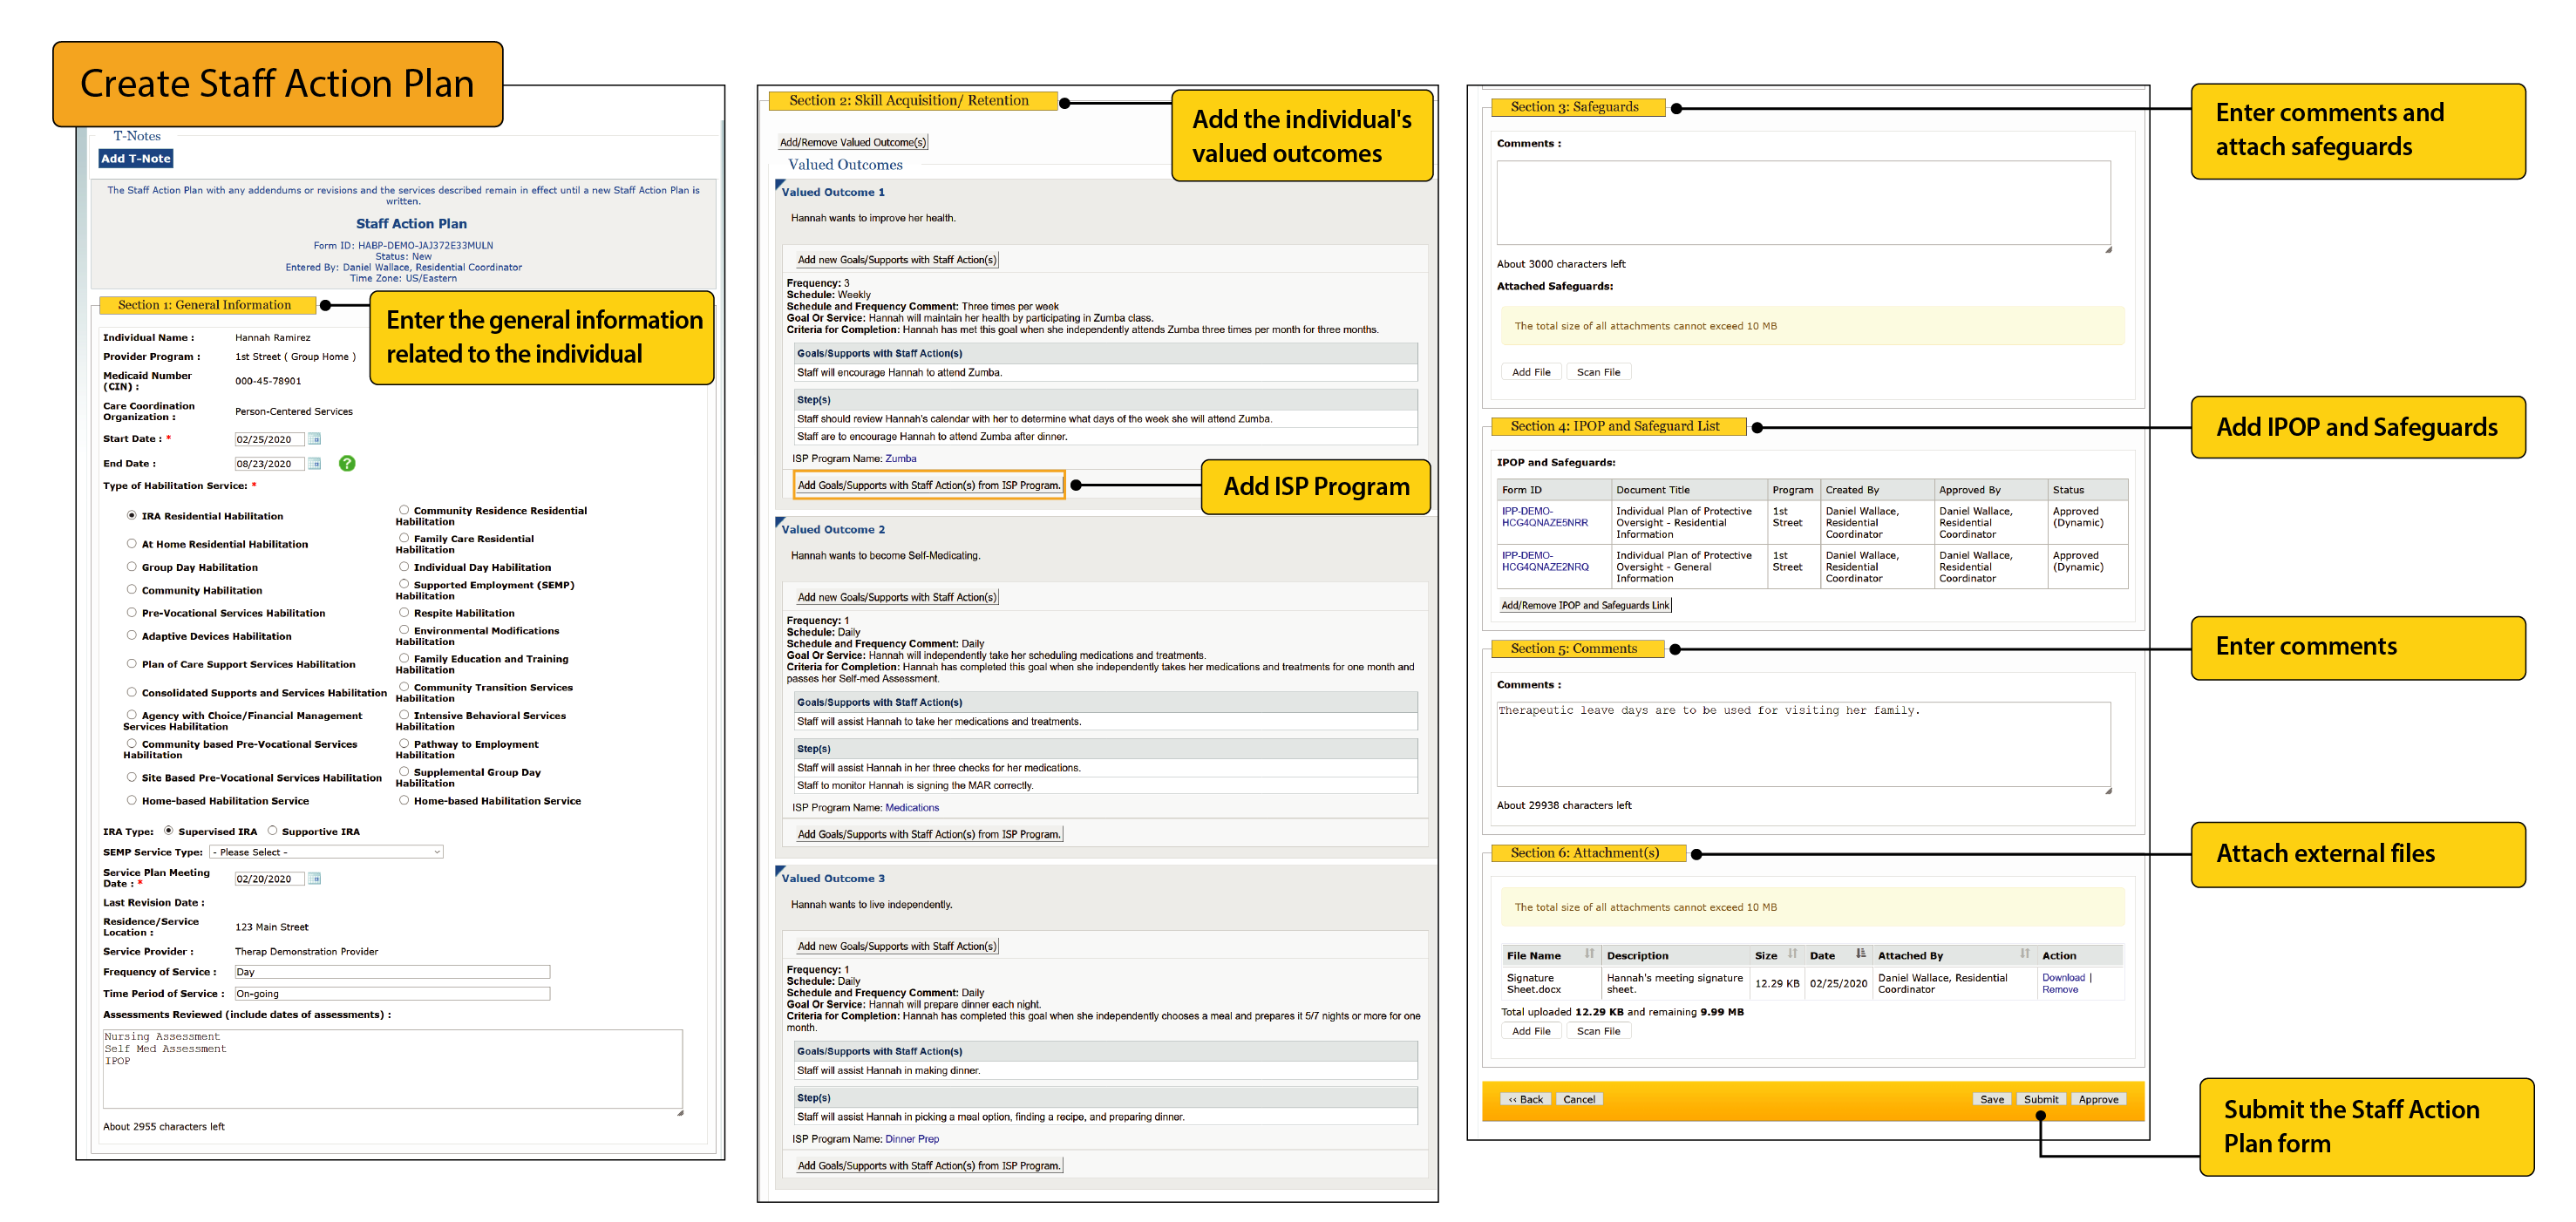Select Group Day Habilitation radio button
Image resolution: width=2576 pixels, height=1222 pixels.
131,567
